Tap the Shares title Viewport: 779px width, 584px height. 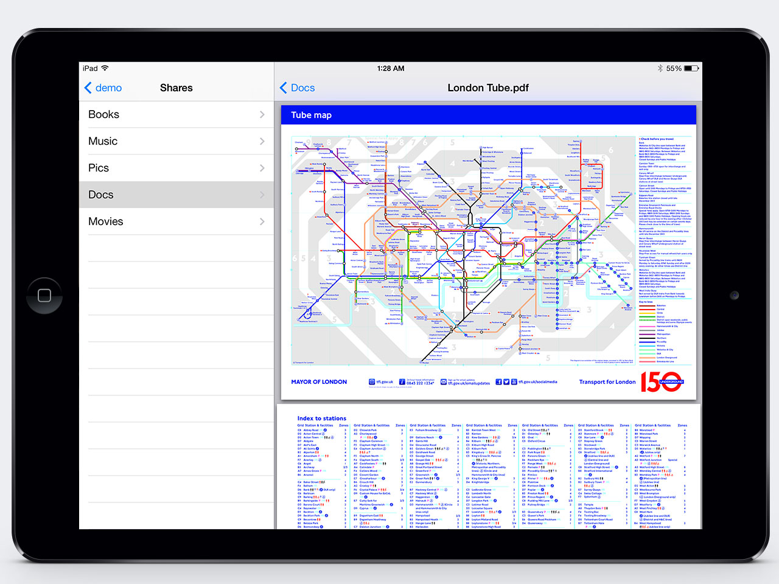pos(176,88)
